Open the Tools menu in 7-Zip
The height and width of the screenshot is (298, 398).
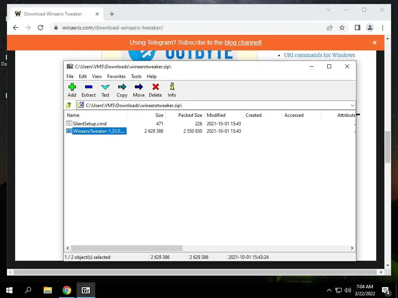click(x=136, y=76)
